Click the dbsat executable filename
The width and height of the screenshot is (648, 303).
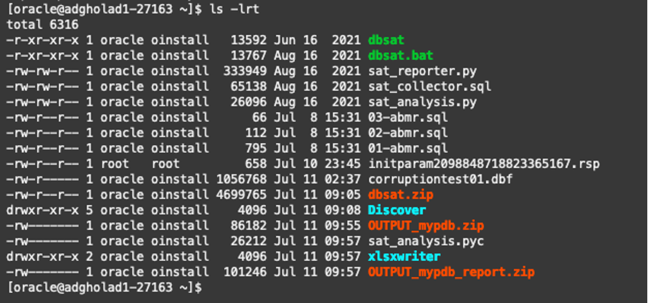point(386,39)
